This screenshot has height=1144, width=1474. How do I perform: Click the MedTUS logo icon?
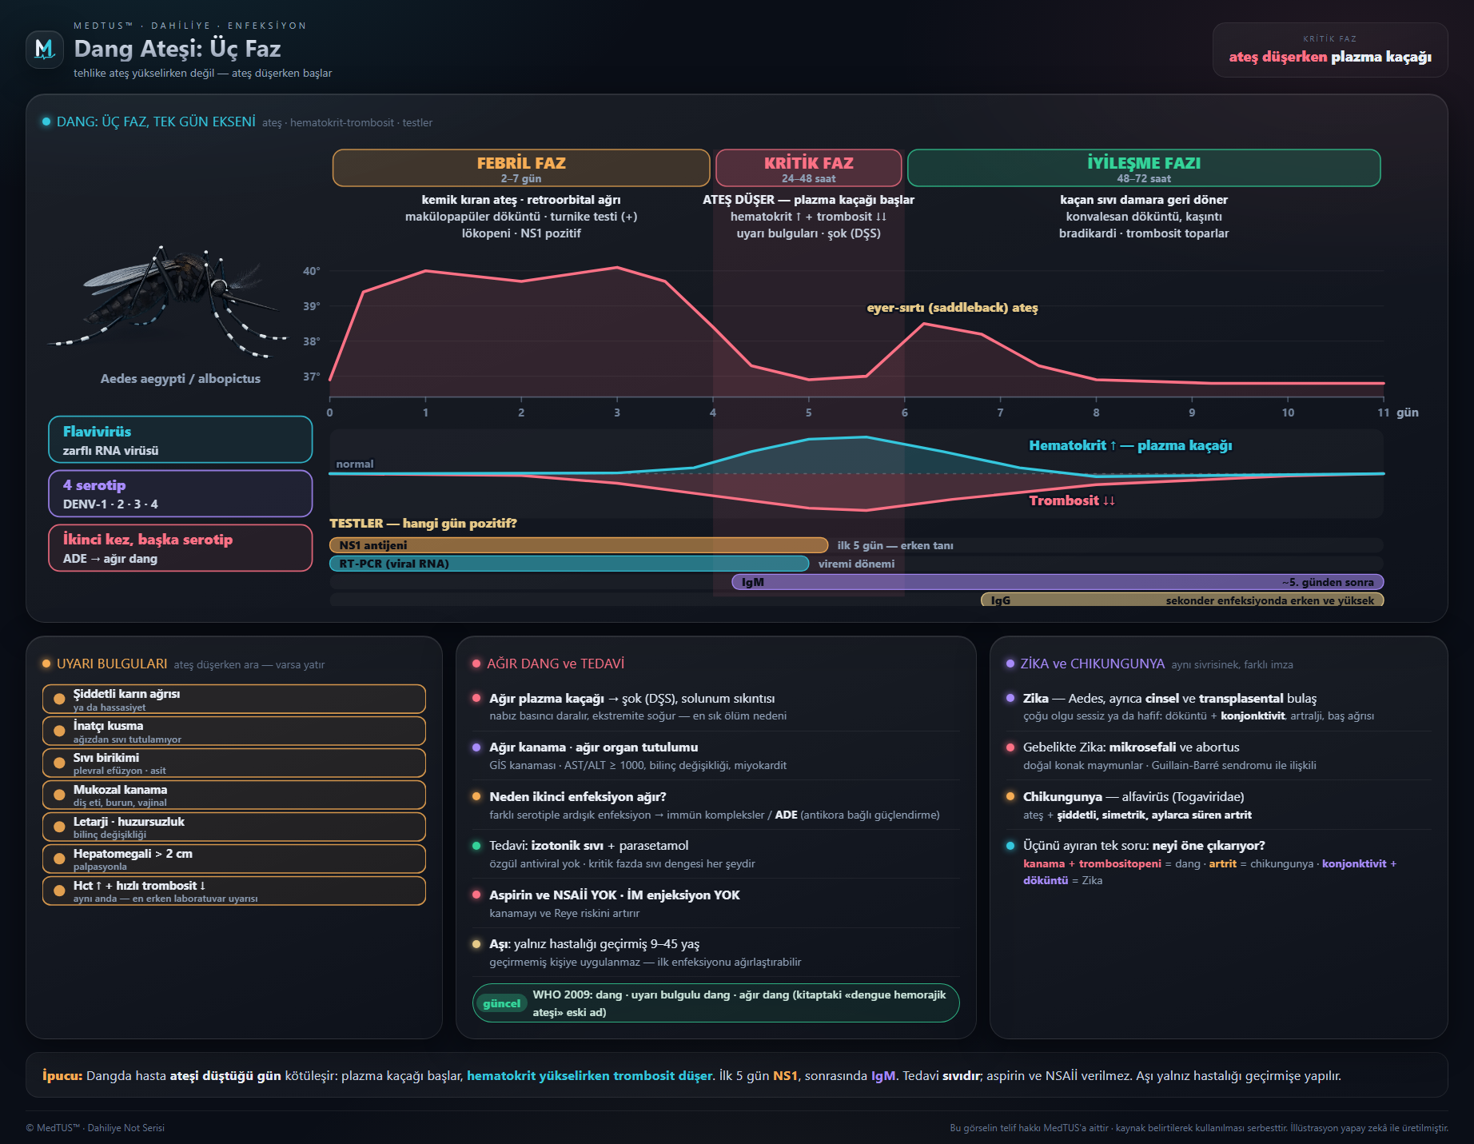[x=45, y=50]
